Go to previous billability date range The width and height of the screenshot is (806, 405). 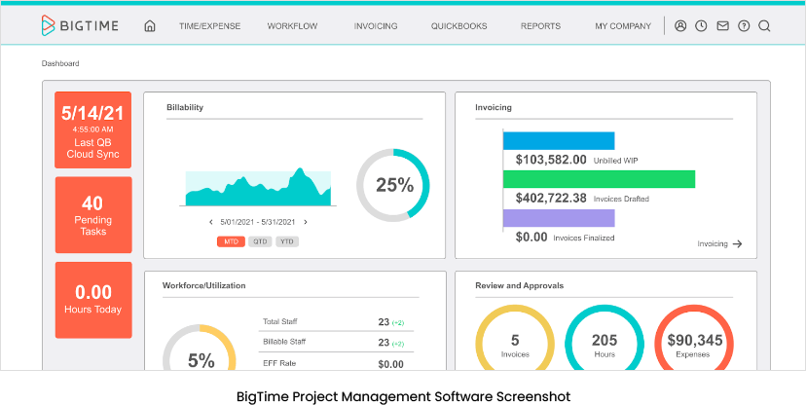[x=211, y=222]
